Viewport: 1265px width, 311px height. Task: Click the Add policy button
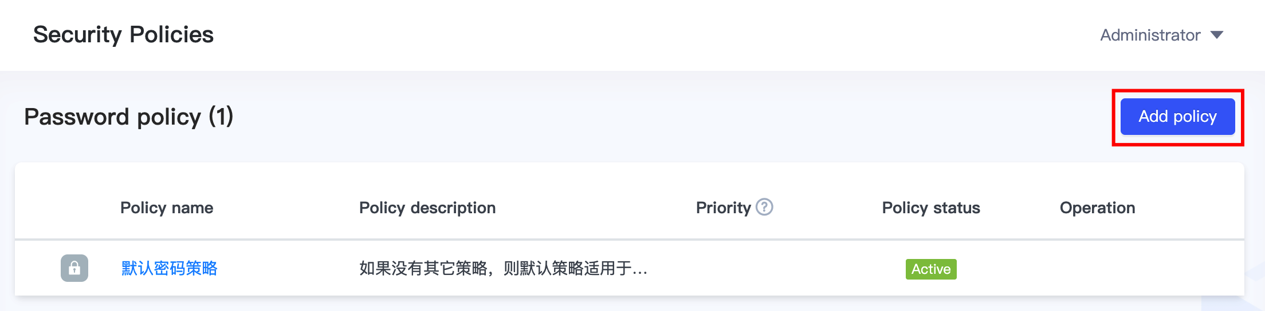click(x=1177, y=117)
